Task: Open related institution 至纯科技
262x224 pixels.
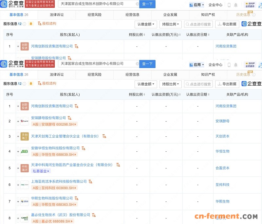Action: tap(222, 185)
